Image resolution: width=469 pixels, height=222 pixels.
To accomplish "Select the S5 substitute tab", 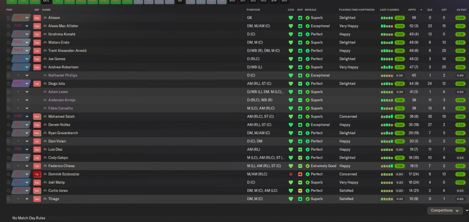I will [x=180, y=1].
